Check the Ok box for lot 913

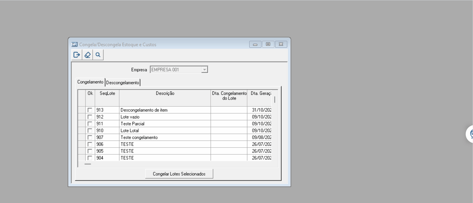(90, 110)
